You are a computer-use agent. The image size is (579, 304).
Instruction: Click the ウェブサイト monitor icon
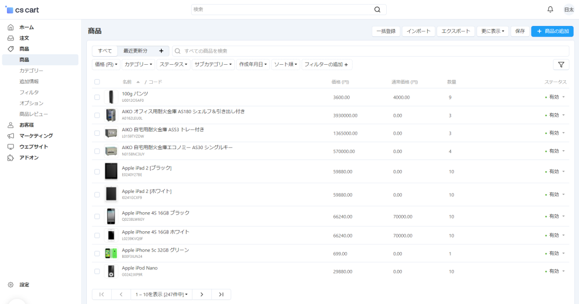(10, 147)
